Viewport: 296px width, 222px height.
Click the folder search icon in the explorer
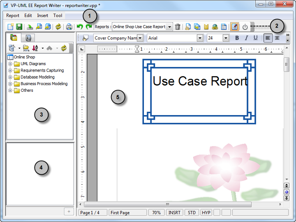(x=26, y=48)
